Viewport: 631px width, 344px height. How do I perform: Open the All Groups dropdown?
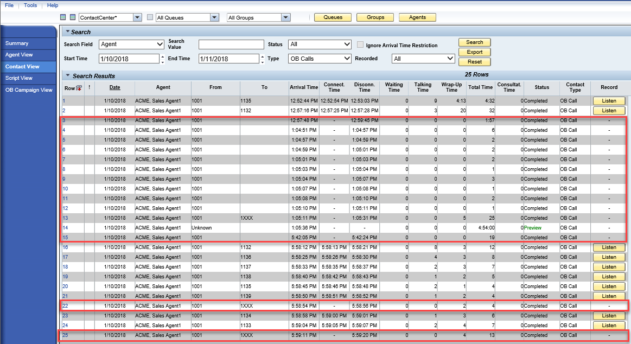[286, 17]
